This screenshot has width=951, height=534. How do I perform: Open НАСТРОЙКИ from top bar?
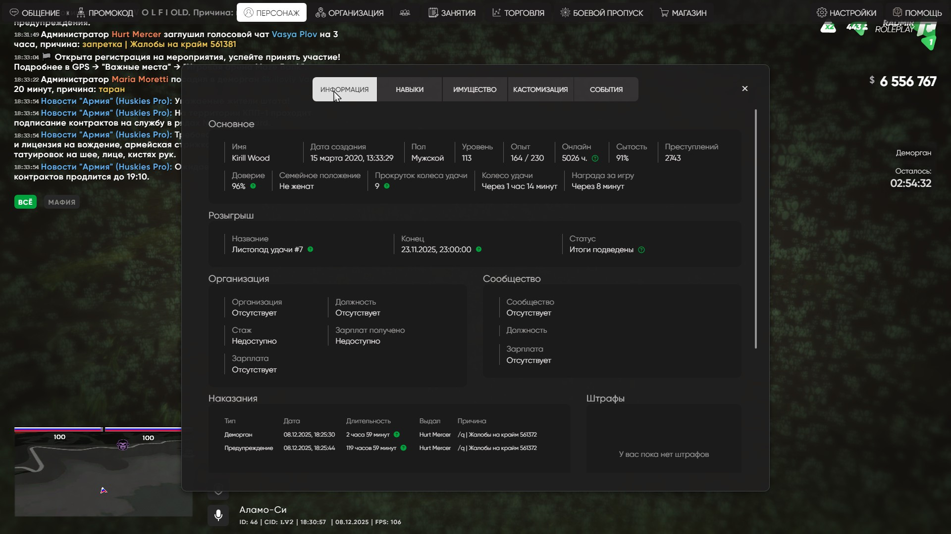(846, 13)
